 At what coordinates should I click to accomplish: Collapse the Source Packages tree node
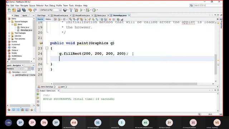click(x=9, y=21)
